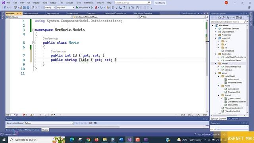
Task: Expand the Connected Services tree node
Action: click(215, 29)
